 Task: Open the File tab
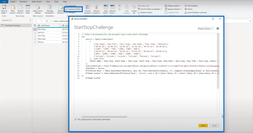coord(4,2)
